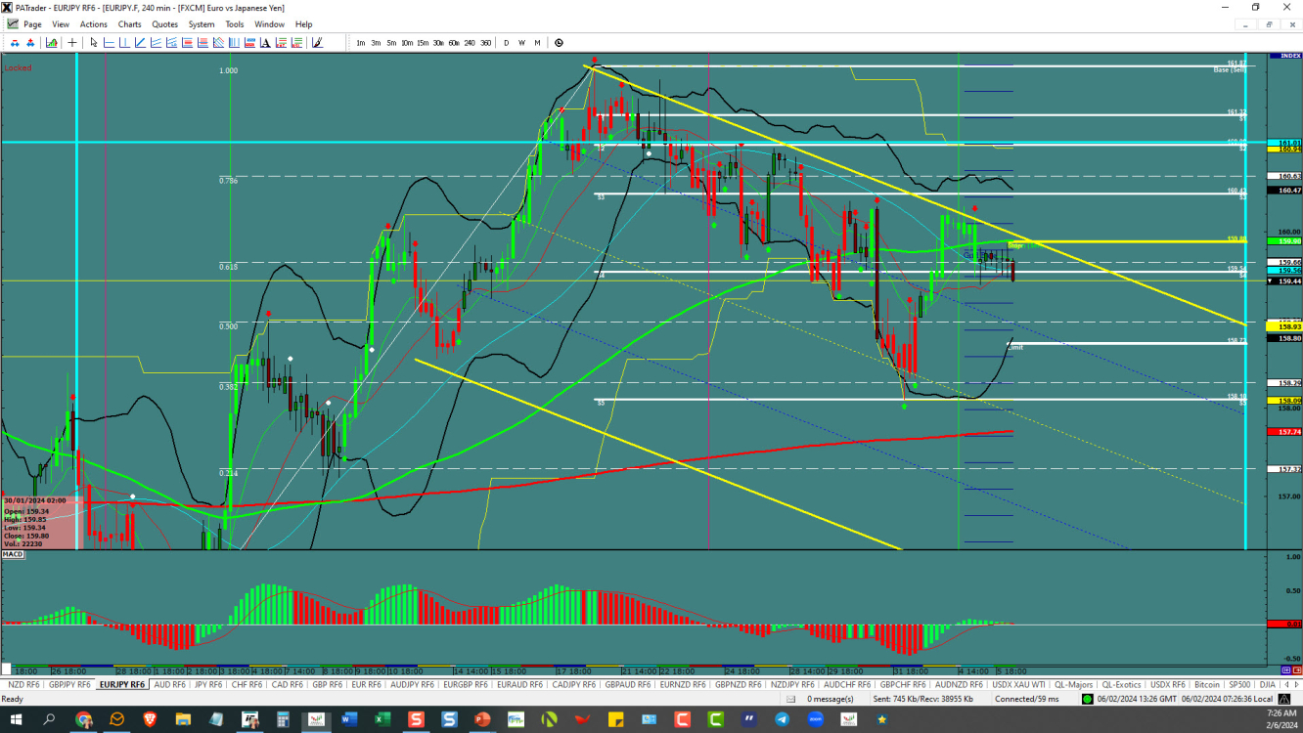The width and height of the screenshot is (1303, 733).
Task: Click the green connection status indicator
Action: pyautogui.click(x=1087, y=699)
